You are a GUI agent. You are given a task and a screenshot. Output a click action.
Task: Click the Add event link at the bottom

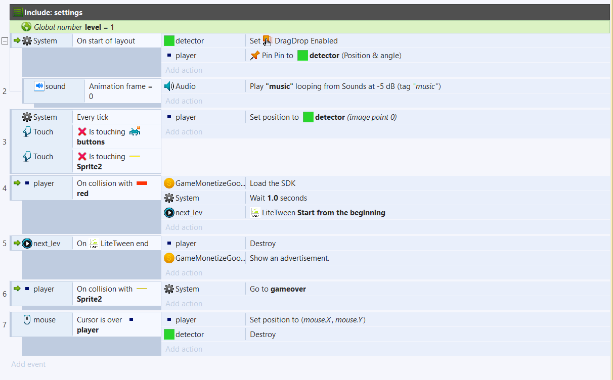[28, 364]
